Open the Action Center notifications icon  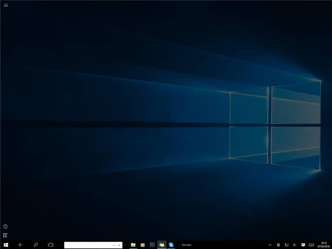pos(303,245)
